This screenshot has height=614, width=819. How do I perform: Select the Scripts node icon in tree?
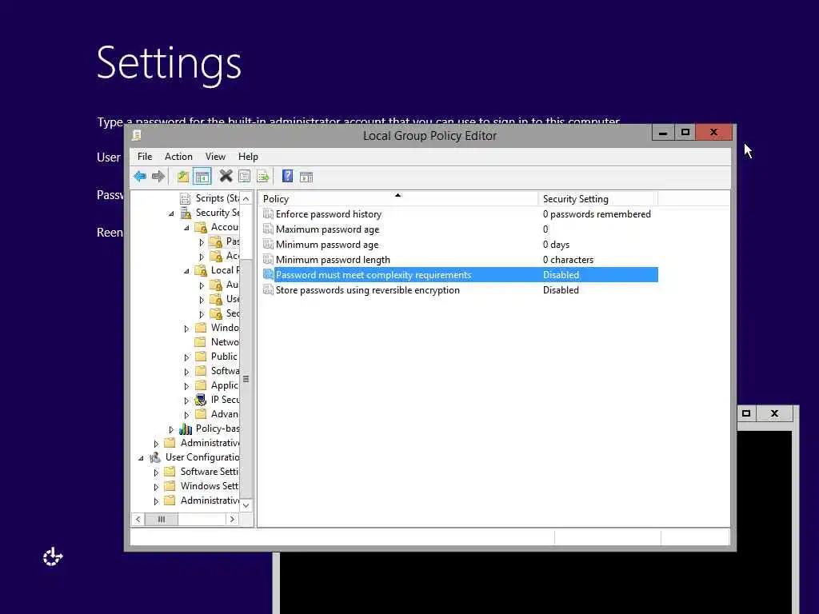(185, 198)
